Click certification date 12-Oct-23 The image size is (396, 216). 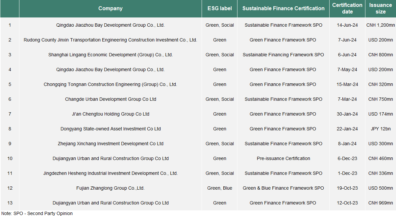point(347,203)
